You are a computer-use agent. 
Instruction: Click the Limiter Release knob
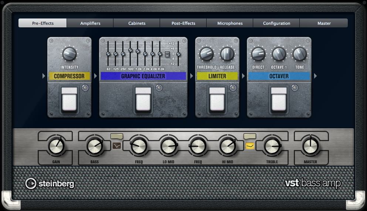(227, 54)
